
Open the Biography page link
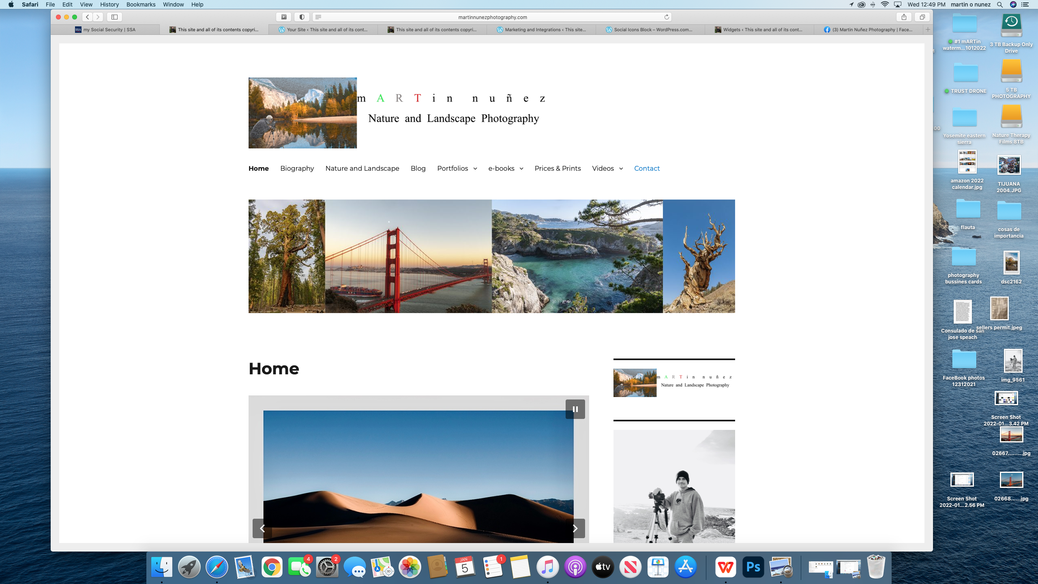click(x=297, y=168)
